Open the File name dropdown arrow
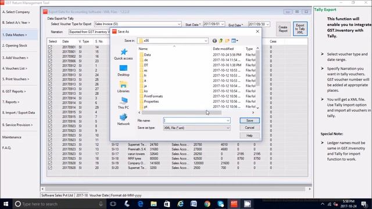This screenshot has height=209, width=372. coord(228,121)
